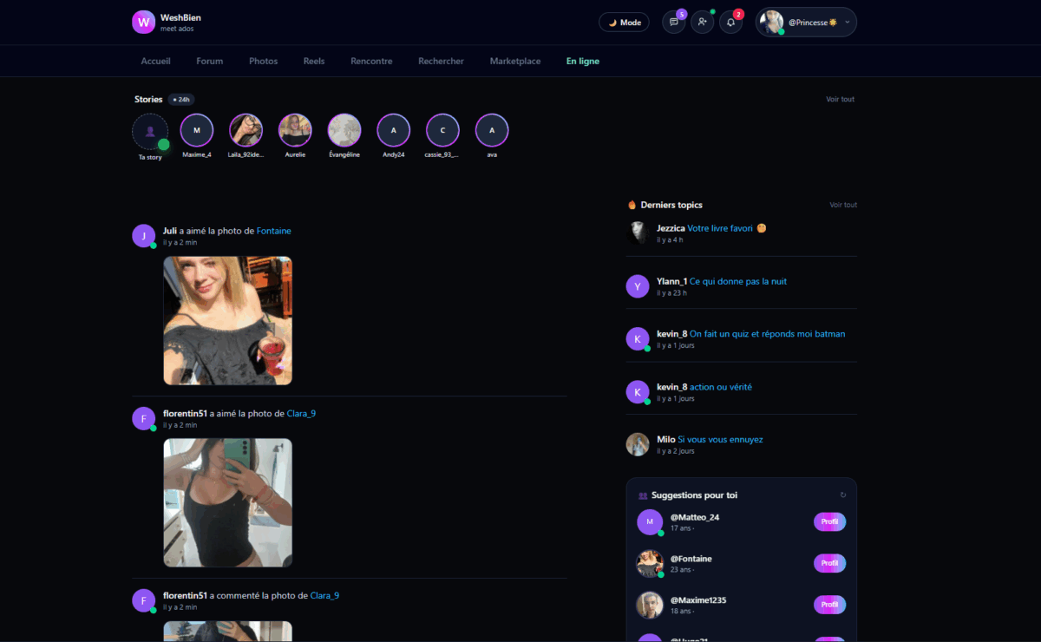Add to your story via Ta story
Image resolution: width=1041 pixels, height=642 pixels.
point(150,131)
